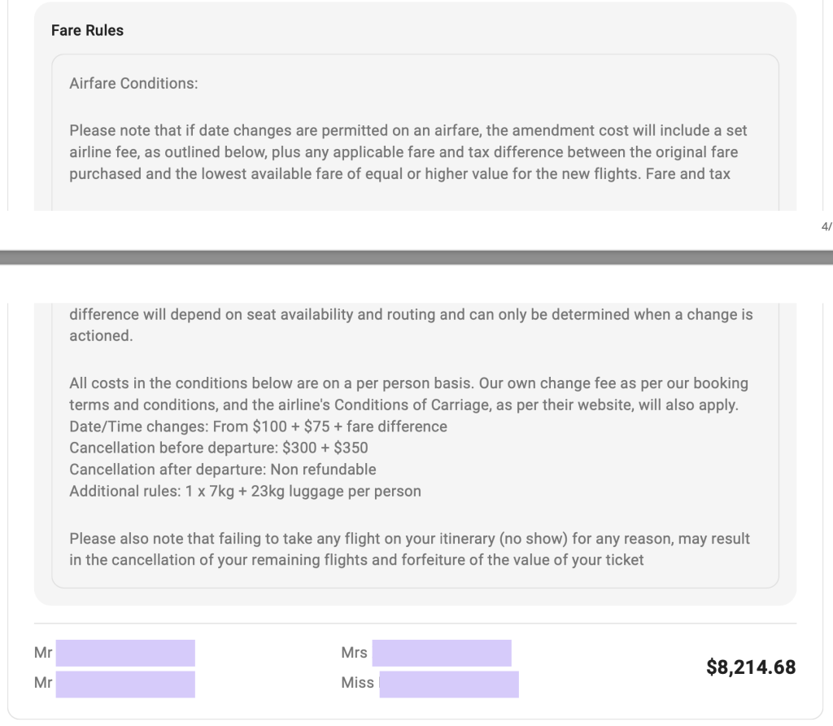The image size is (833, 726).
Task: Click the word 'actioned.'
Action: click(x=101, y=335)
